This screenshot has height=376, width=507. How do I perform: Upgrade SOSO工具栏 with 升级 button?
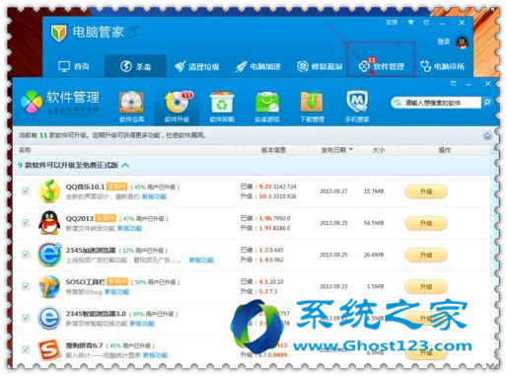426,287
